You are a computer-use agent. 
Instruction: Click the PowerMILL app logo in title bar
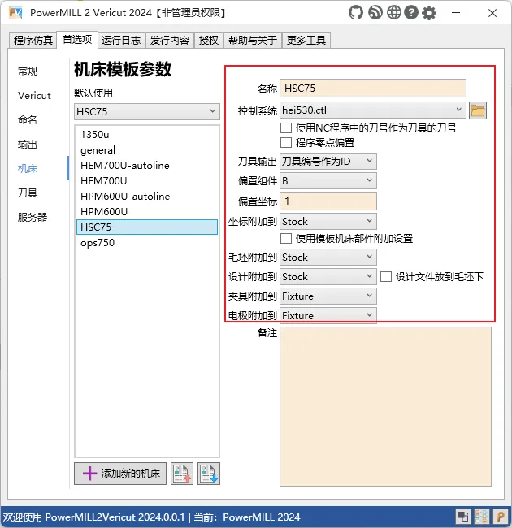[15, 13]
